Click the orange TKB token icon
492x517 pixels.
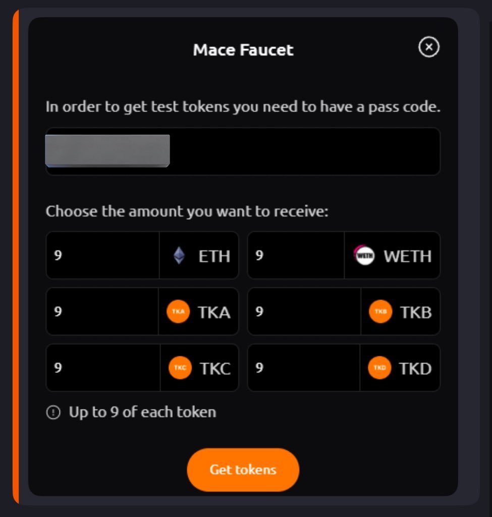click(x=380, y=312)
